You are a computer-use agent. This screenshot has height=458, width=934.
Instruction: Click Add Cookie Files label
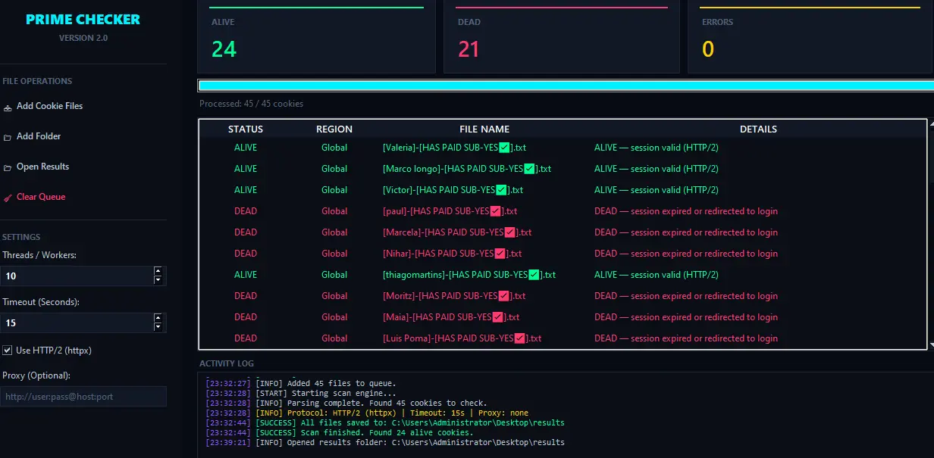(49, 106)
